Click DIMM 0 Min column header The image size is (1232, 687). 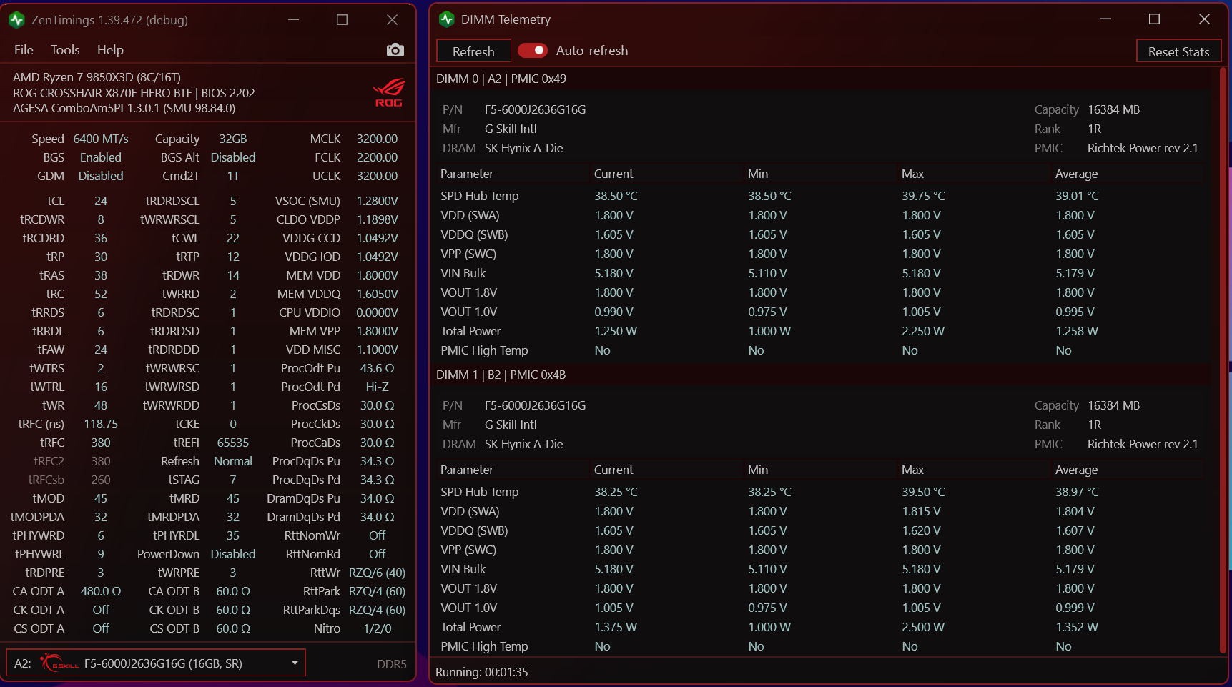(758, 174)
